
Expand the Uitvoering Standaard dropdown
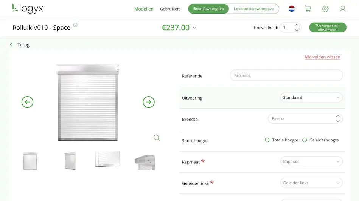[311, 97]
